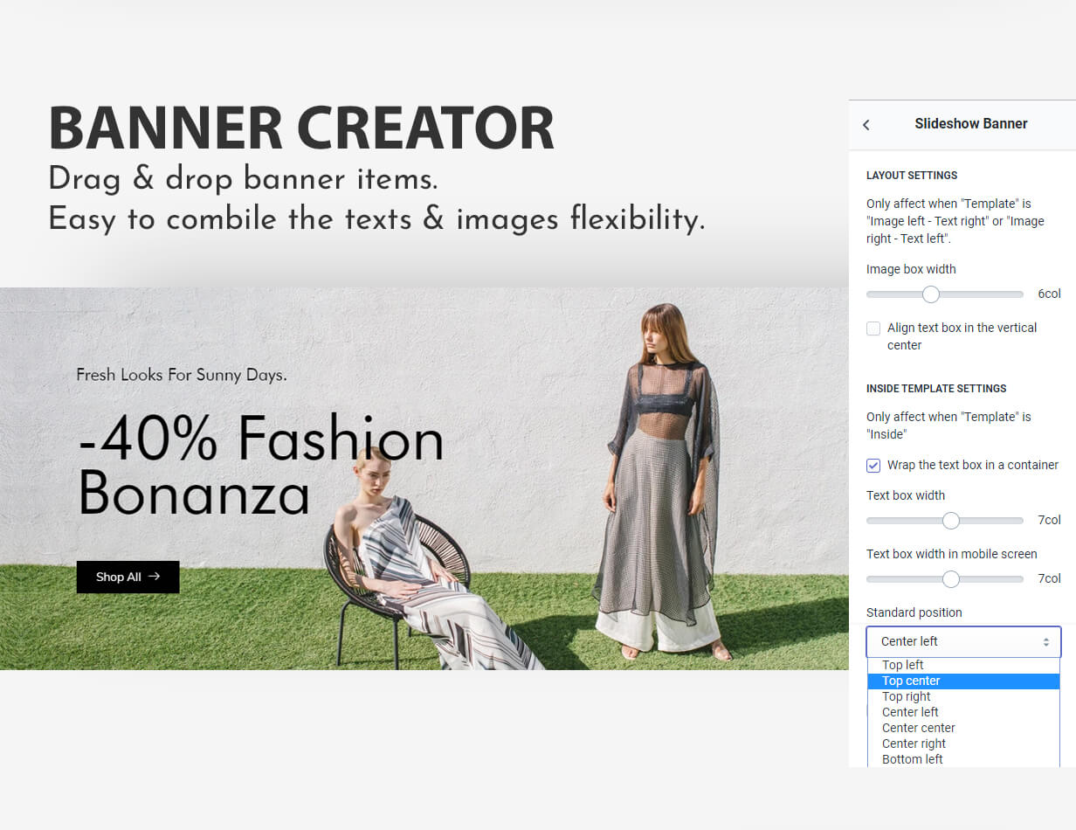This screenshot has width=1076, height=830.
Task: Select Top left from the position list
Action: 903,665
